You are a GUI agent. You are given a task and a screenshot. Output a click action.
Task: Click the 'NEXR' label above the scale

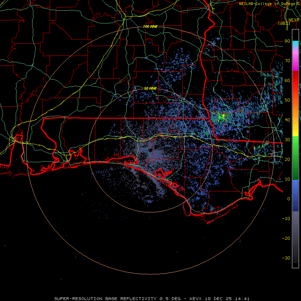(x=294, y=20)
